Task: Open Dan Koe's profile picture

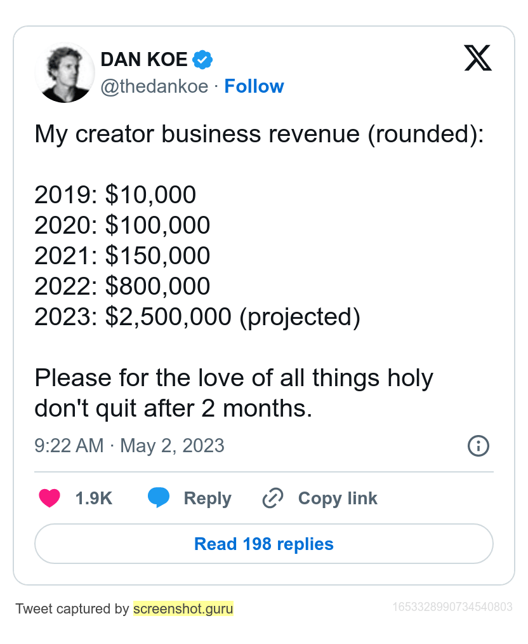Action: pos(65,72)
